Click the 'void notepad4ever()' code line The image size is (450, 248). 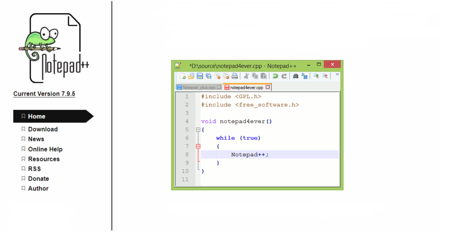236,121
